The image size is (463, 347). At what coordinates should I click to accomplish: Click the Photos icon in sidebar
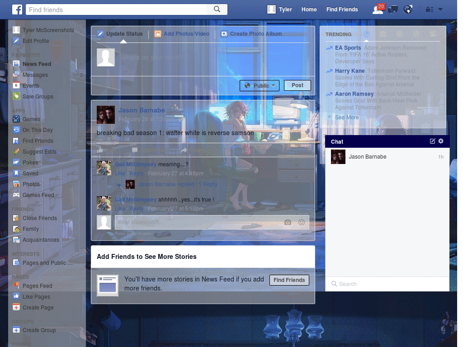click(x=16, y=184)
